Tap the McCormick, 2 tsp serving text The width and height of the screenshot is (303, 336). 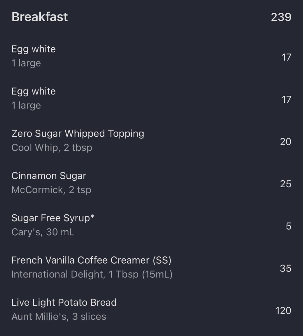click(x=51, y=190)
